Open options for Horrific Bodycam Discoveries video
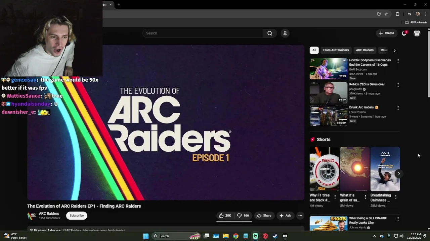Image resolution: width=430 pixels, height=241 pixels. (398, 61)
